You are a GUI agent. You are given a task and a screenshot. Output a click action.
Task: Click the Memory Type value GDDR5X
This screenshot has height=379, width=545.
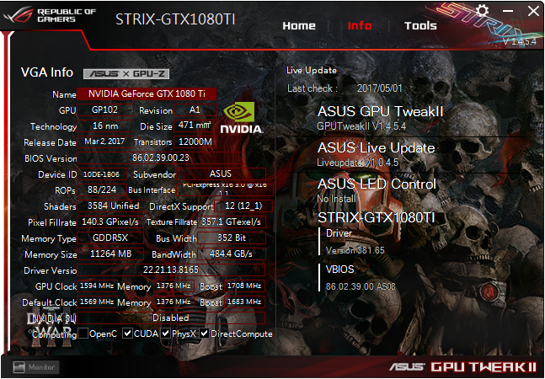tap(110, 238)
